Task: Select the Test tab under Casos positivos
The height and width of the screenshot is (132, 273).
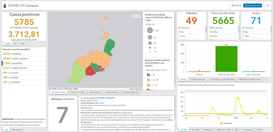Action: pos(22,43)
